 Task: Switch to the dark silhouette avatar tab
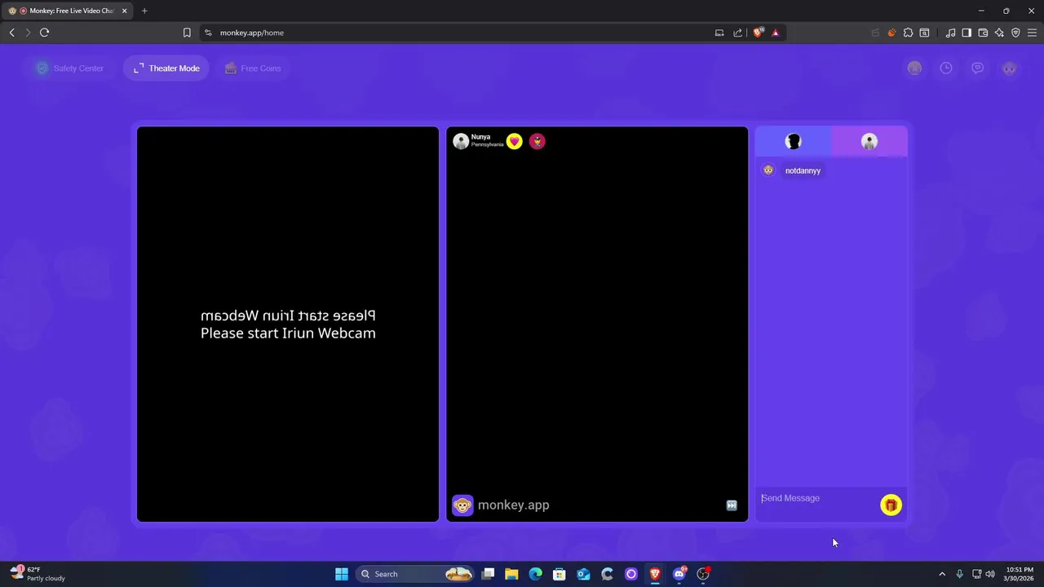(x=794, y=142)
